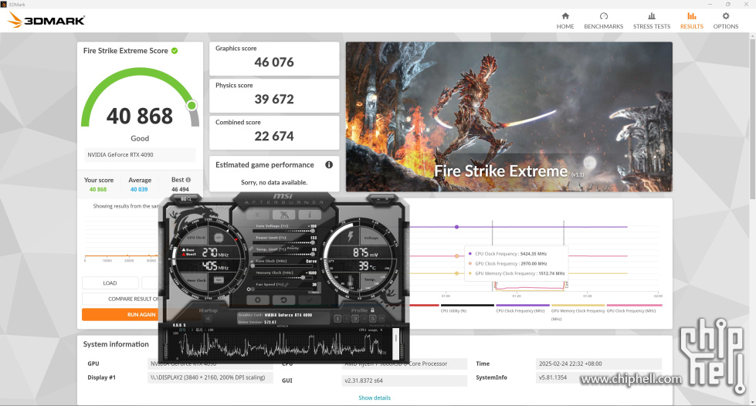This screenshot has height=406, width=756.
Task: Click the Afterburner logo button in top row
Action: coord(284,215)
